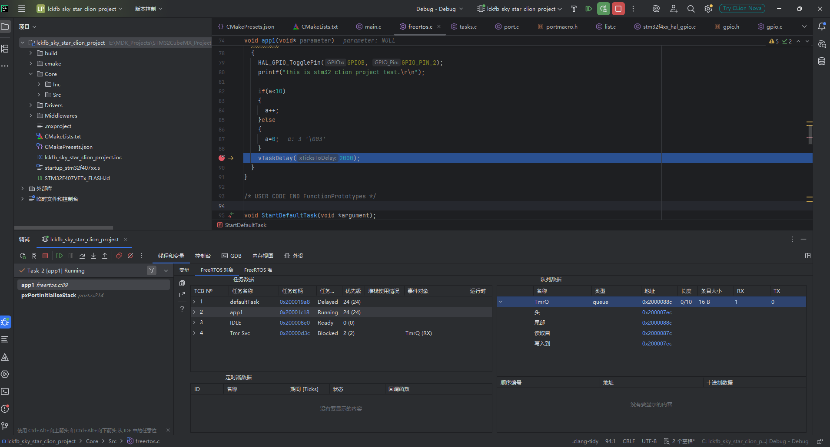View breakpoints red circles icon
Screen dimensions: 830x447
[119, 256]
